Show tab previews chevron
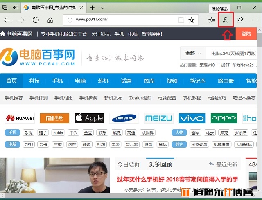The image size is (262, 200). [103, 8]
